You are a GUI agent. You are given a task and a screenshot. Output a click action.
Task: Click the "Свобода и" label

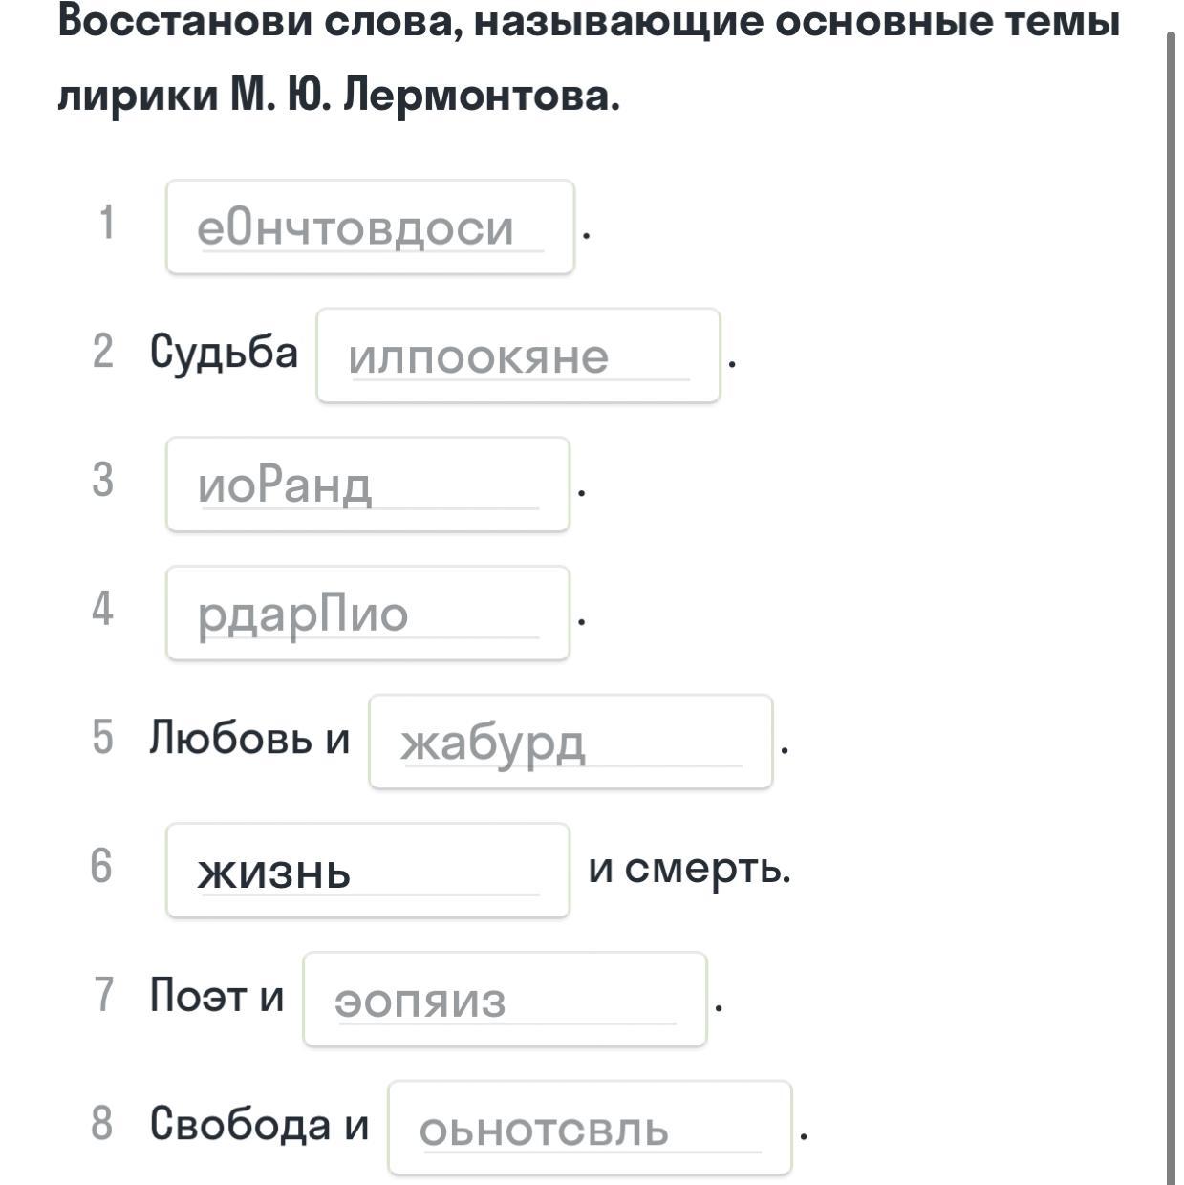pyautogui.click(x=259, y=1124)
